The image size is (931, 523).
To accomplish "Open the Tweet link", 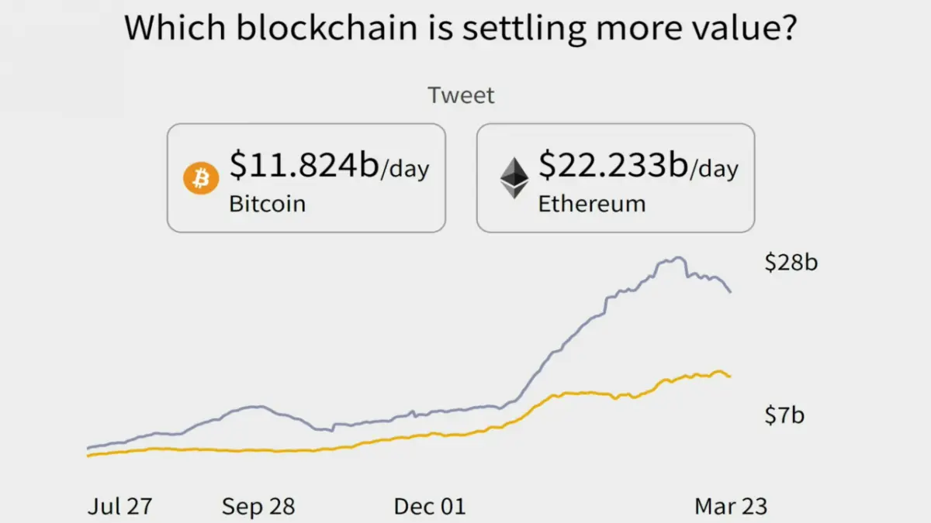I will (x=461, y=96).
